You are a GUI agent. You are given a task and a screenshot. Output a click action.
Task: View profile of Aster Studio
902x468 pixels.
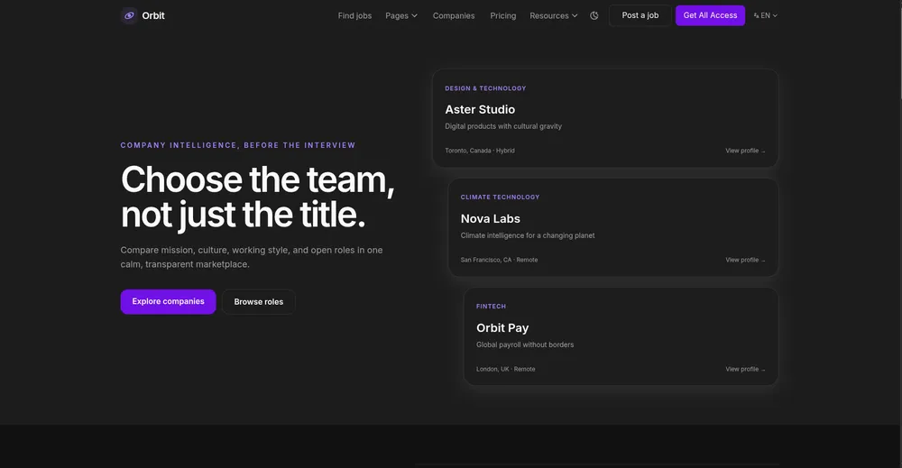745,151
